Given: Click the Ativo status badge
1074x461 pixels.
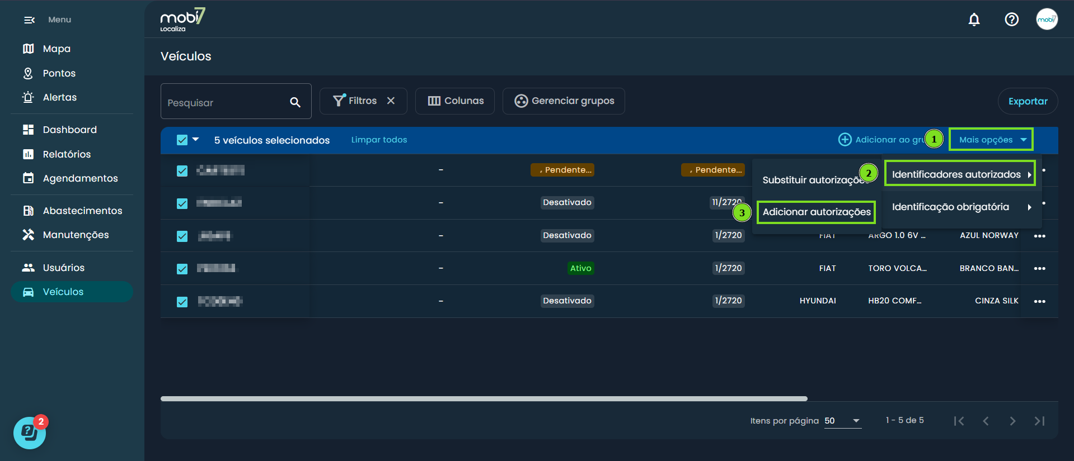Looking at the screenshot, I should (581, 268).
